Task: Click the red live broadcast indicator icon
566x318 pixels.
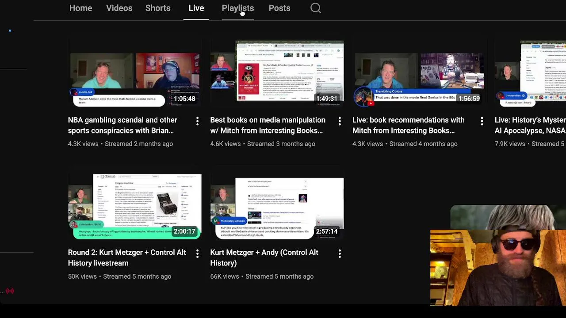Action: point(10,291)
